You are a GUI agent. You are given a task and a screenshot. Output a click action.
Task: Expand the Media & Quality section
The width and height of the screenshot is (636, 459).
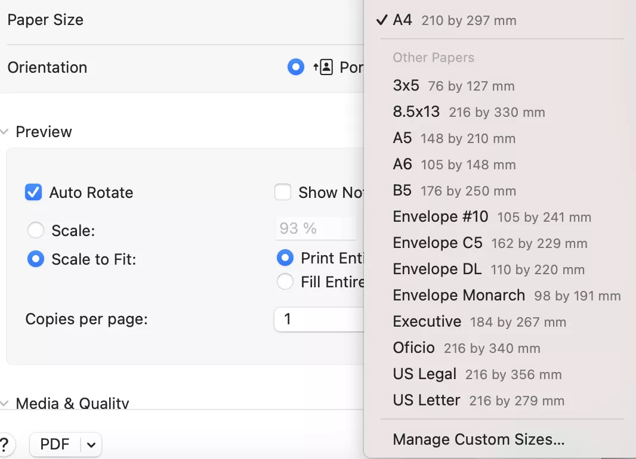point(5,404)
